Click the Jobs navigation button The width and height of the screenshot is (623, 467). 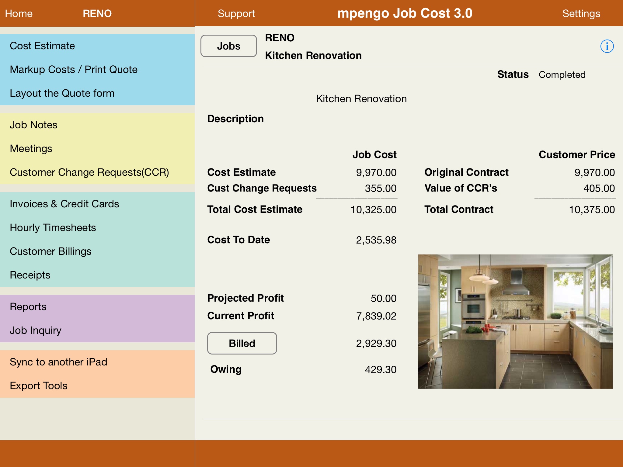229,46
